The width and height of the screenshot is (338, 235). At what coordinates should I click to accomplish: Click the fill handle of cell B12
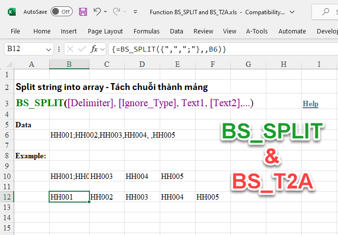89,202
